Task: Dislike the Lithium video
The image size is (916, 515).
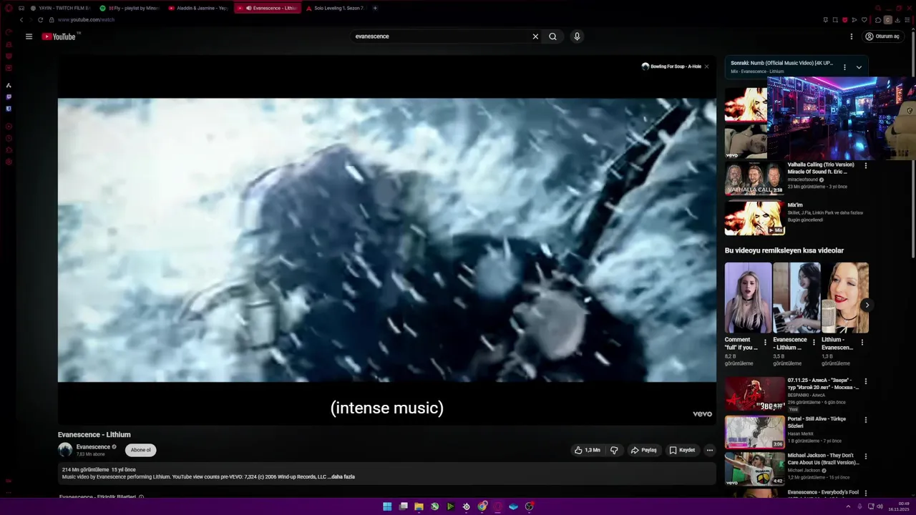Action: 614,450
